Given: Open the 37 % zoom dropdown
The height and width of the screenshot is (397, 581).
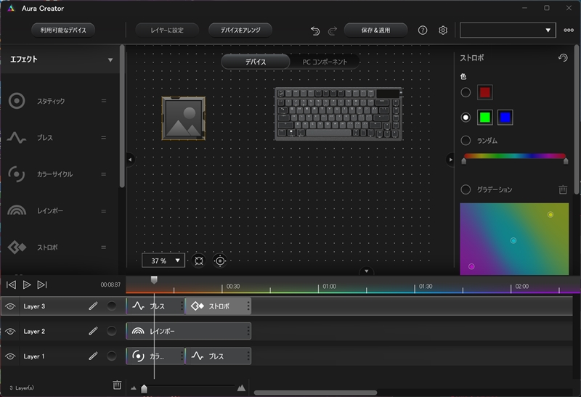Looking at the screenshot, I should pyautogui.click(x=163, y=261).
